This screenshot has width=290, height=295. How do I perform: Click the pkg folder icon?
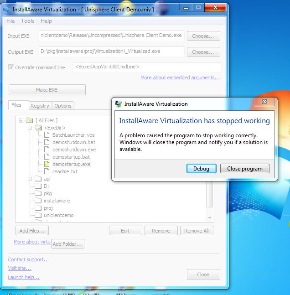point(38,193)
